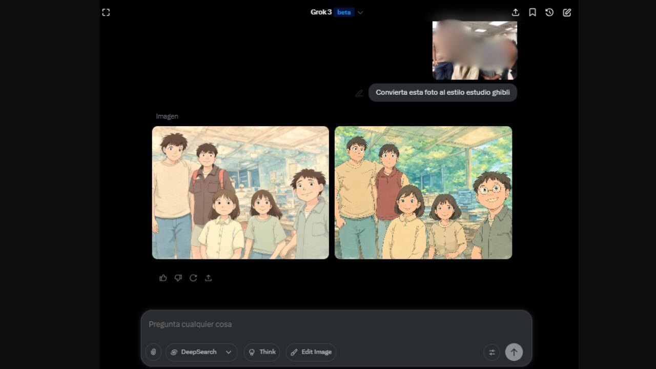Open the Grok 3 model selector dropdown
This screenshot has height=369, width=656.
point(321,12)
